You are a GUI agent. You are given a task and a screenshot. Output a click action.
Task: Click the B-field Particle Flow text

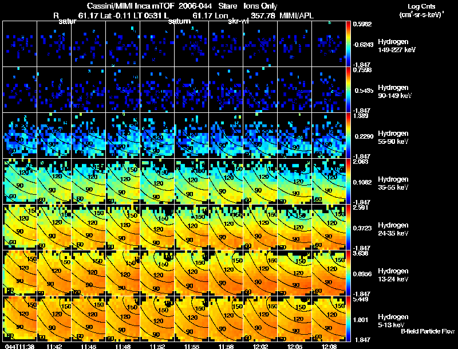[x=428, y=331]
